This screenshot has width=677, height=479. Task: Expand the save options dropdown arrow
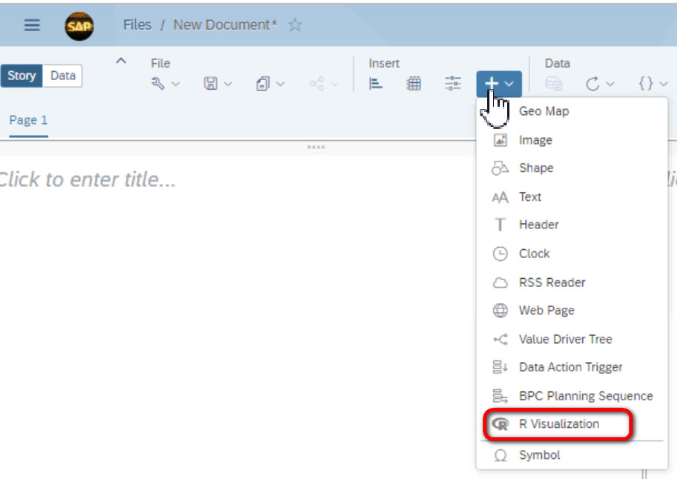[x=228, y=84]
